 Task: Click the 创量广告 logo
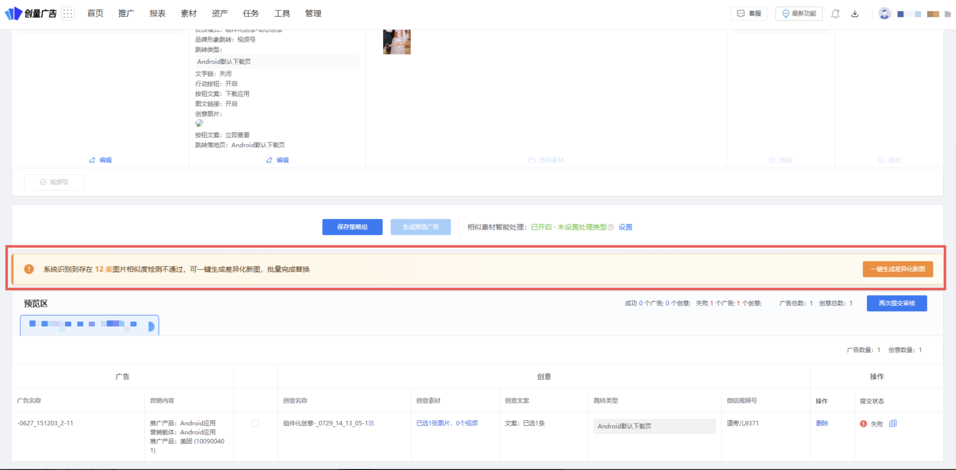(x=30, y=14)
